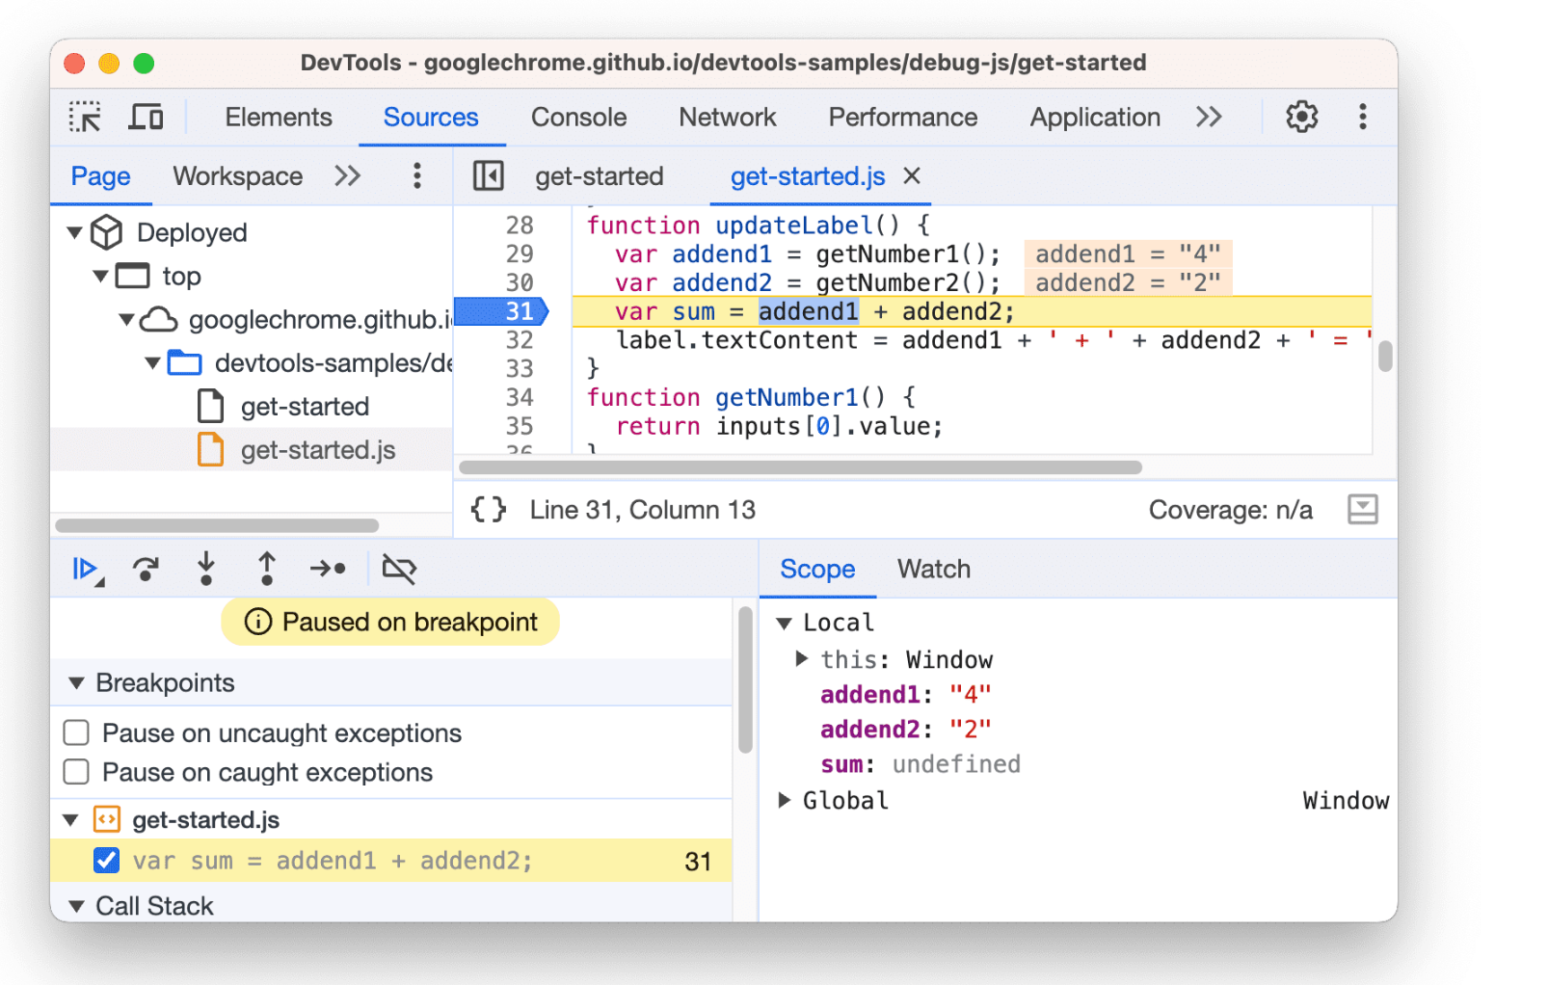Click the get-started.js breakpoint group file icon
Viewport: 1548px width, 985px height.
click(x=106, y=819)
